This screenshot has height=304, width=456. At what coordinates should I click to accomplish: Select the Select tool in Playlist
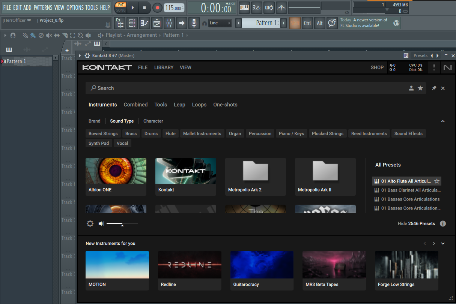72,35
